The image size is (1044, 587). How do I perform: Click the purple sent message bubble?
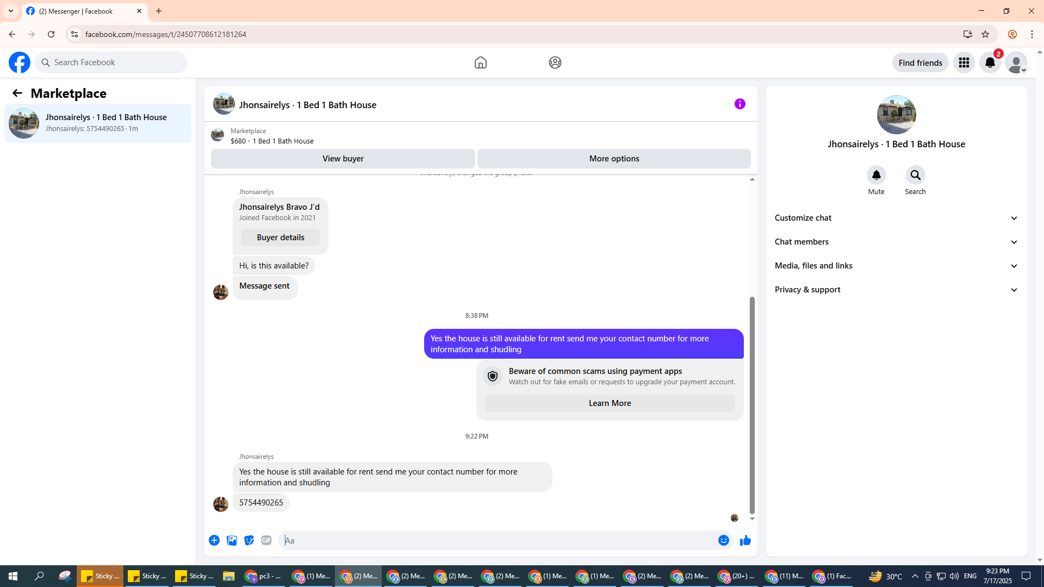[x=583, y=344]
